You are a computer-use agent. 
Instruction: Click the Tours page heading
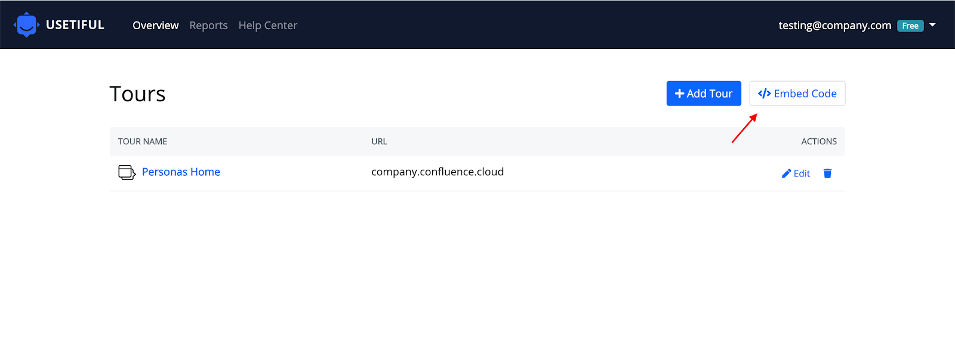pos(137,94)
